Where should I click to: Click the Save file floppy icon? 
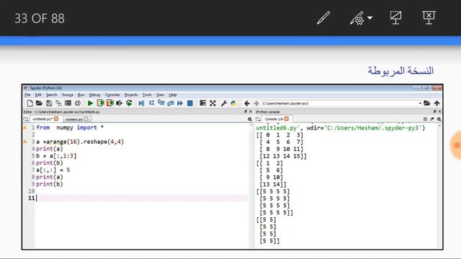49,103
